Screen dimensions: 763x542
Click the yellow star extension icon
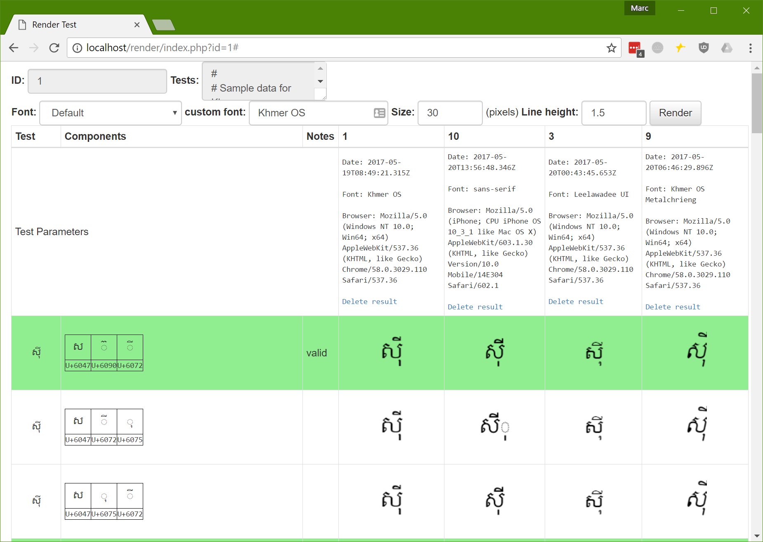pyautogui.click(x=680, y=48)
